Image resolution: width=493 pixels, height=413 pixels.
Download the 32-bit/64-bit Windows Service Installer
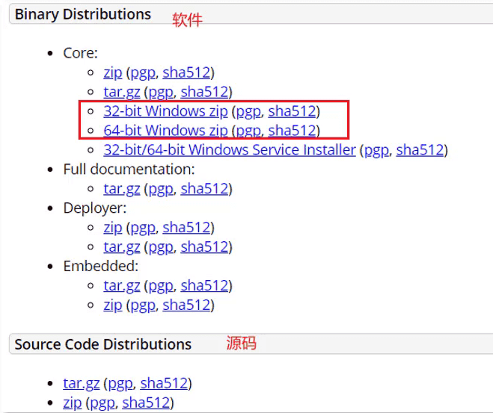pos(230,150)
